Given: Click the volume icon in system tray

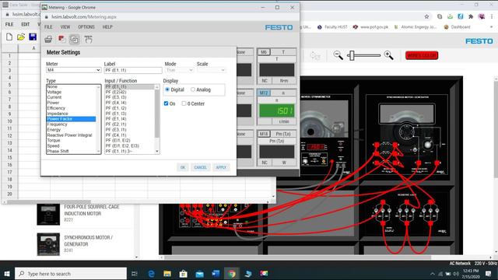Looking at the screenshot, I should click(456, 274).
